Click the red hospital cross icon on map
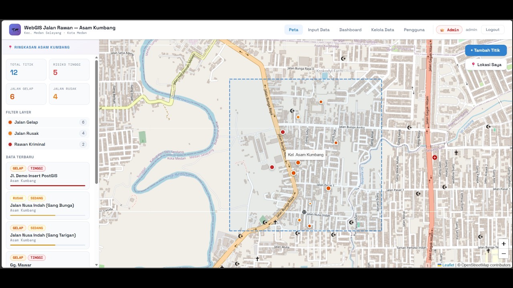 point(435,158)
